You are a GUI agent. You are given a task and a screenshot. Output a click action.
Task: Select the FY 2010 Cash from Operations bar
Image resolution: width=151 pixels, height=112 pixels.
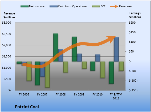click(98, 58)
